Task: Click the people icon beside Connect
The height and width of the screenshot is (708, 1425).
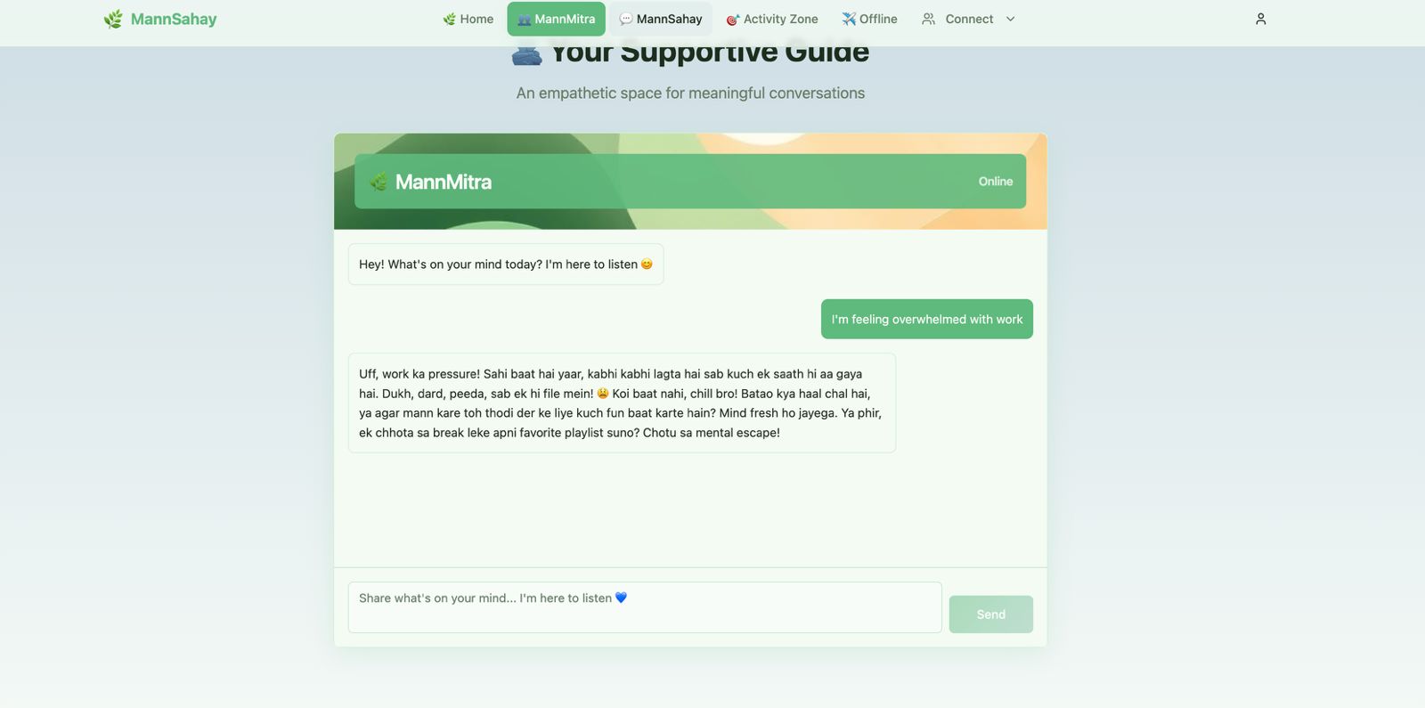Action: (928, 19)
